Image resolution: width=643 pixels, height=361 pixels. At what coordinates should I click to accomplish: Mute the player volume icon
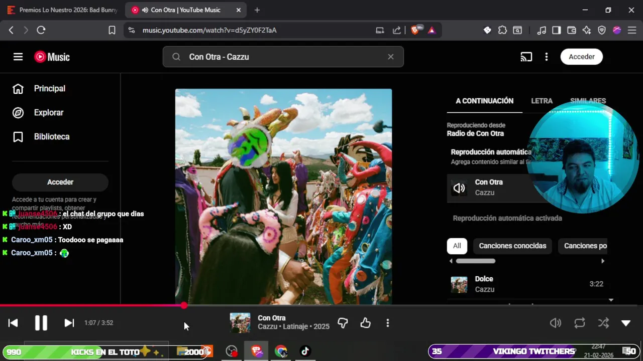pos(556,323)
